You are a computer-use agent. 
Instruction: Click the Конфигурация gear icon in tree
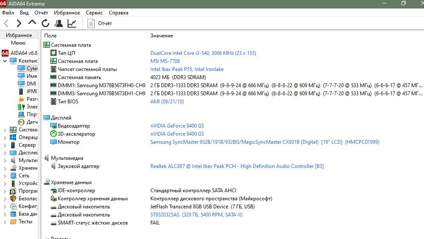click(13, 206)
